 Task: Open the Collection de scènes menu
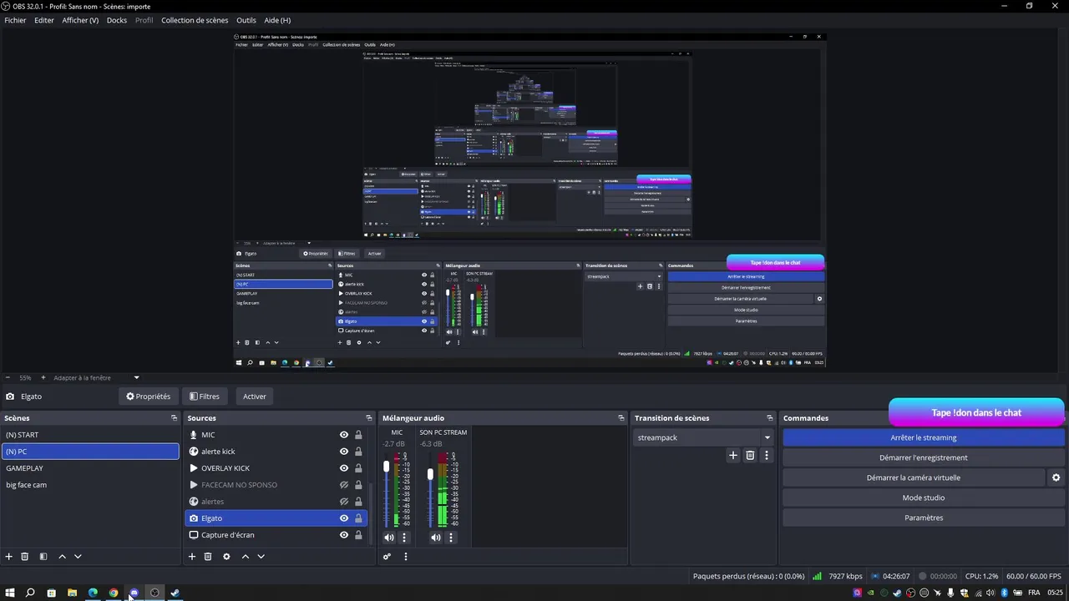(x=195, y=20)
